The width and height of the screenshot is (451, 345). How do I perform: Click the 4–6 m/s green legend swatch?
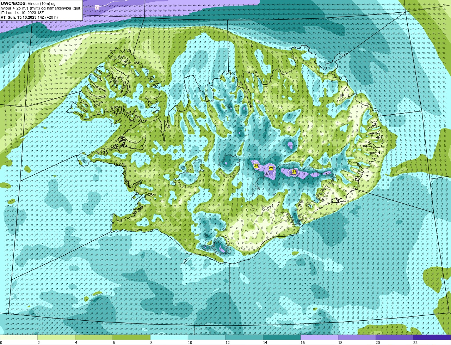coord(94,338)
